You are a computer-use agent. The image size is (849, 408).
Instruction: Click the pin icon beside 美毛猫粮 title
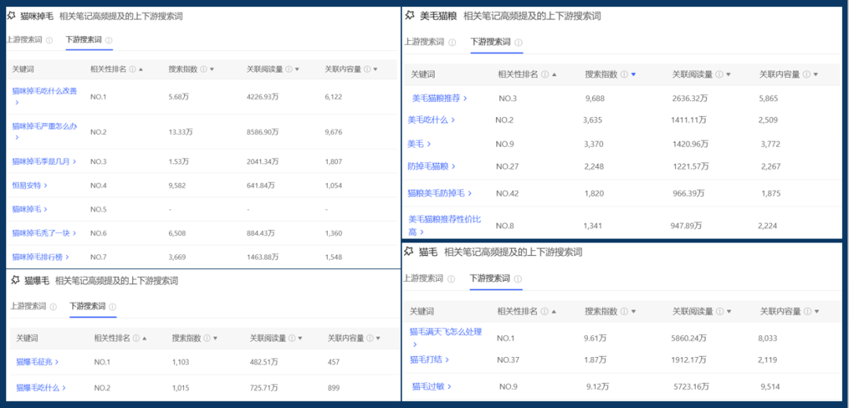(x=410, y=16)
